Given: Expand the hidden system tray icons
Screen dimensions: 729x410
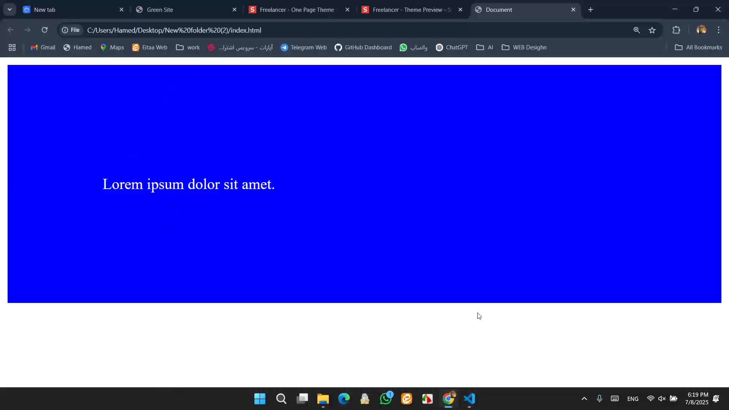Looking at the screenshot, I should click(x=584, y=399).
